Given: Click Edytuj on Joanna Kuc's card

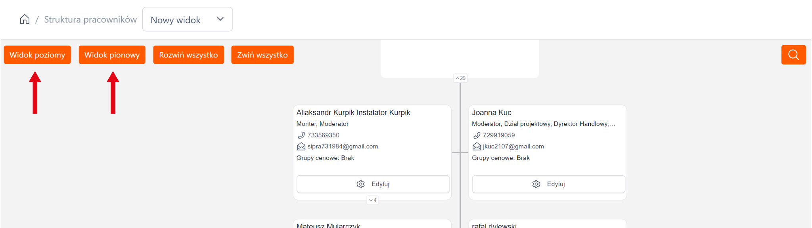Looking at the screenshot, I should click(548, 184).
